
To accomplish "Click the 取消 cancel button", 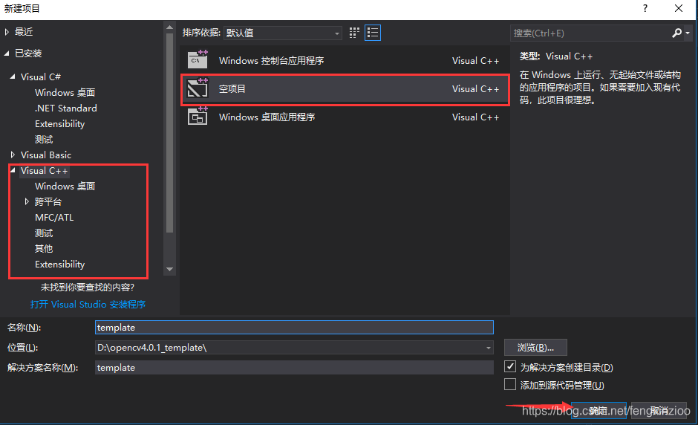I will click(x=659, y=410).
